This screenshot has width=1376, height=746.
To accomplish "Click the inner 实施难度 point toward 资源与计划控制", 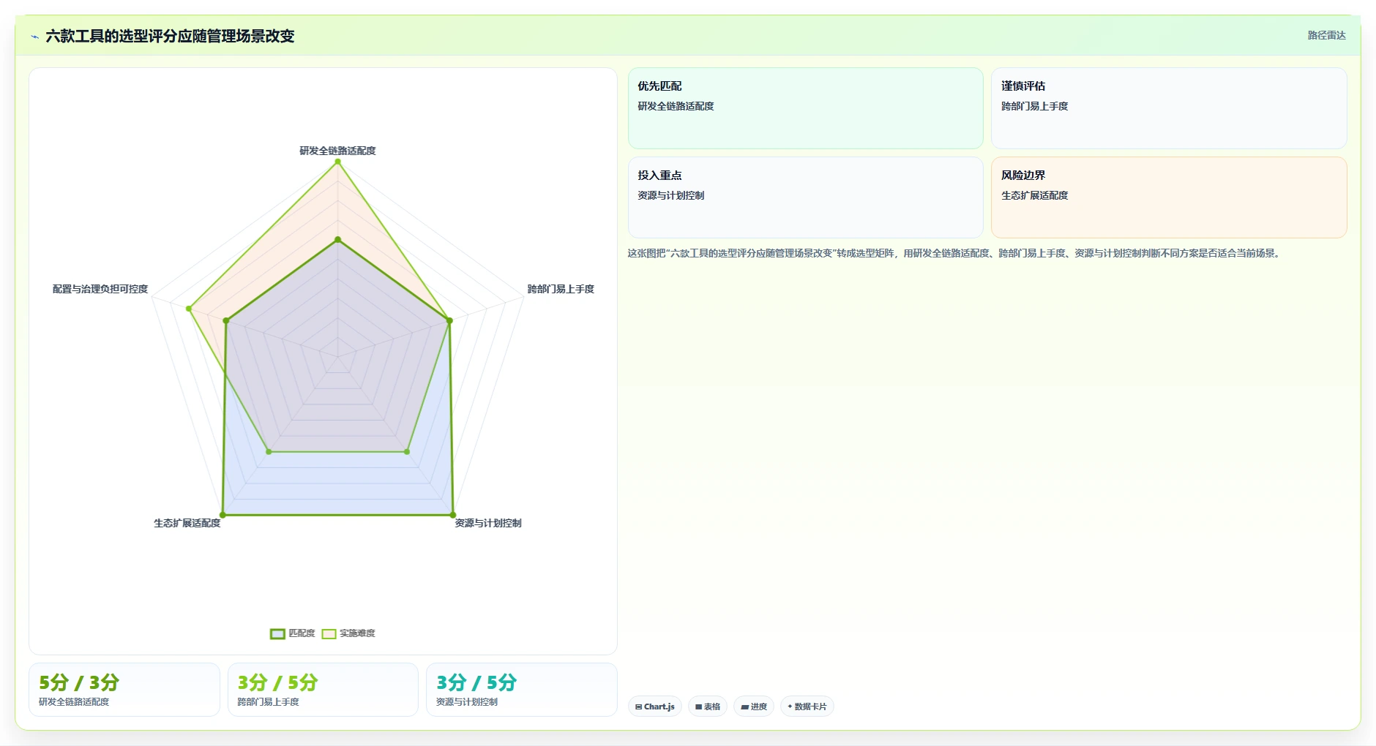I will [407, 452].
